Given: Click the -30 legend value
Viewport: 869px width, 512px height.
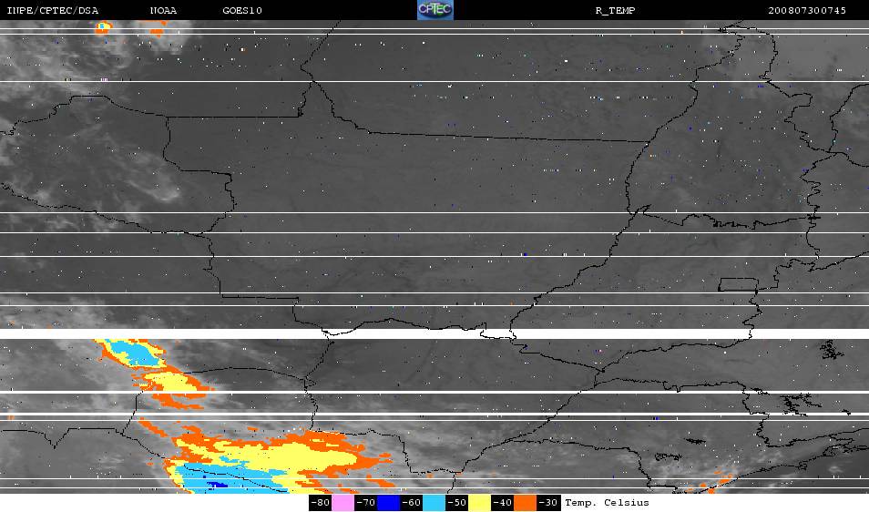Looking at the screenshot, I should tap(547, 503).
